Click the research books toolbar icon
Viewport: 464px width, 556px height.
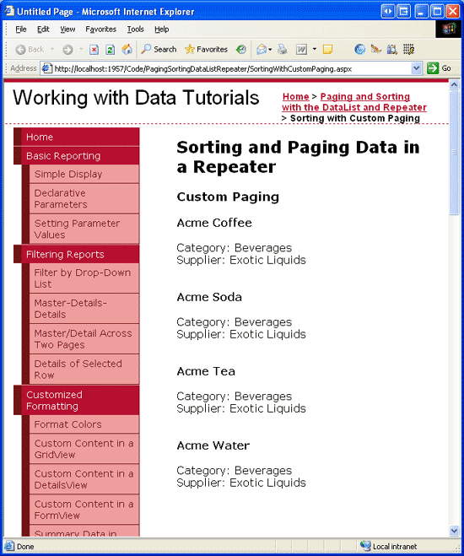click(x=392, y=49)
